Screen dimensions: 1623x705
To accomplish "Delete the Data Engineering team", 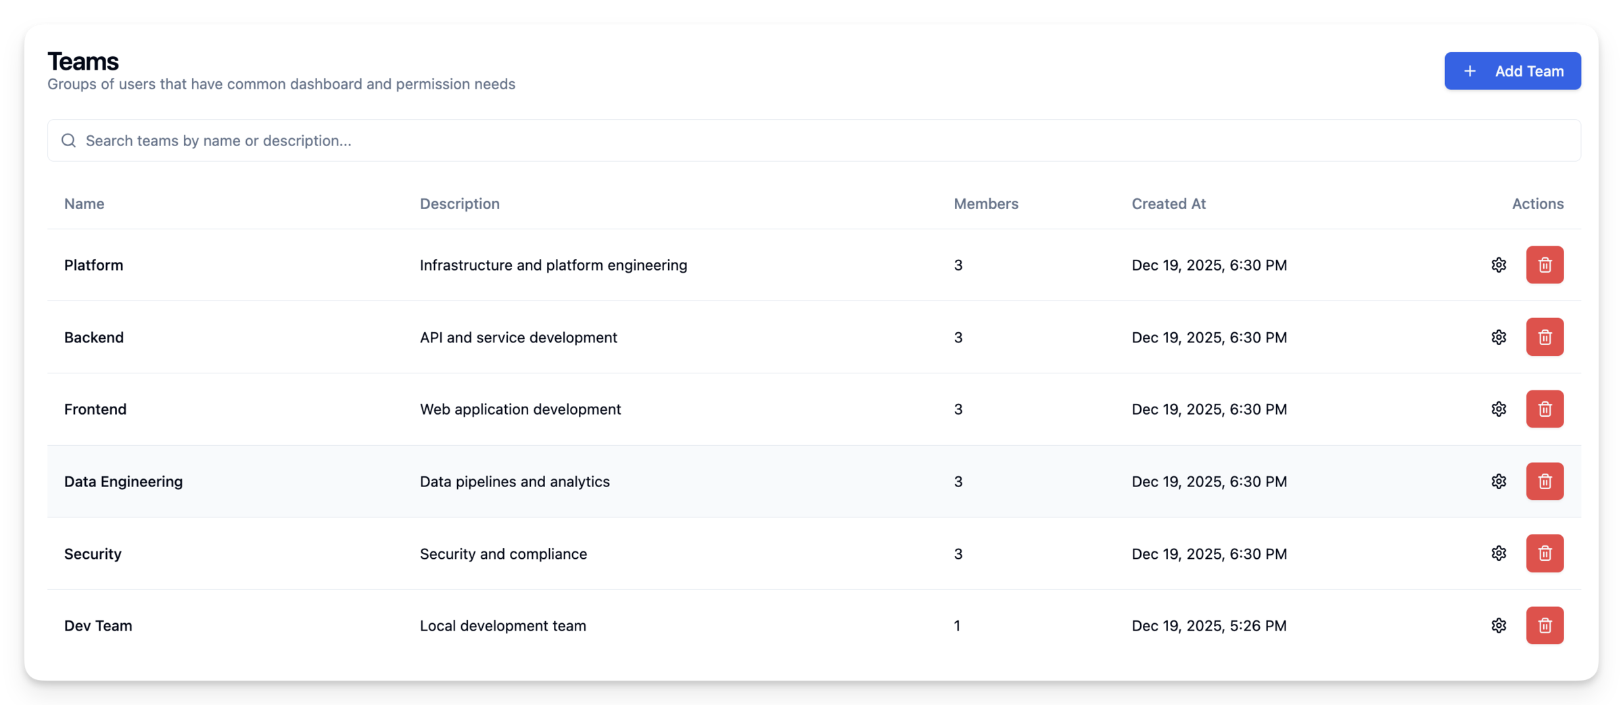I will coord(1545,481).
